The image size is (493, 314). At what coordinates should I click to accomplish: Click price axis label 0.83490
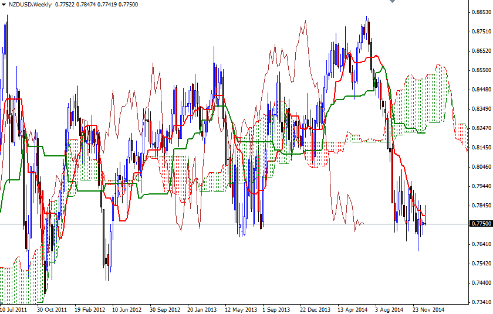pos(481,109)
